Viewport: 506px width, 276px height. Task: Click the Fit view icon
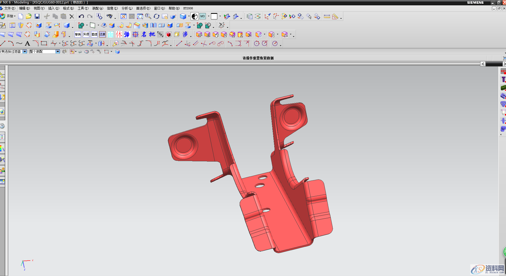(124, 17)
